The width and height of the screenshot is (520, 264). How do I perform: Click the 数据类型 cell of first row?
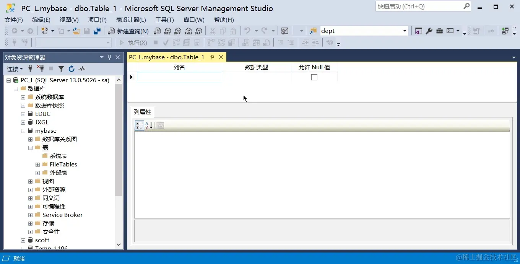click(257, 77)
